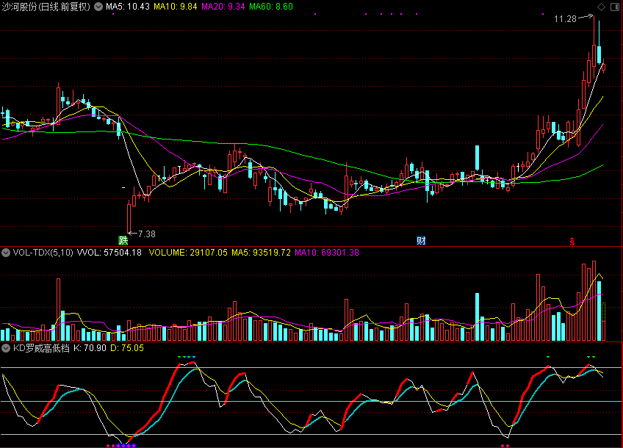Screen dimensions: 623x448
Task: Click the VVOL: 57504.18 value
Action: [109, 253]
